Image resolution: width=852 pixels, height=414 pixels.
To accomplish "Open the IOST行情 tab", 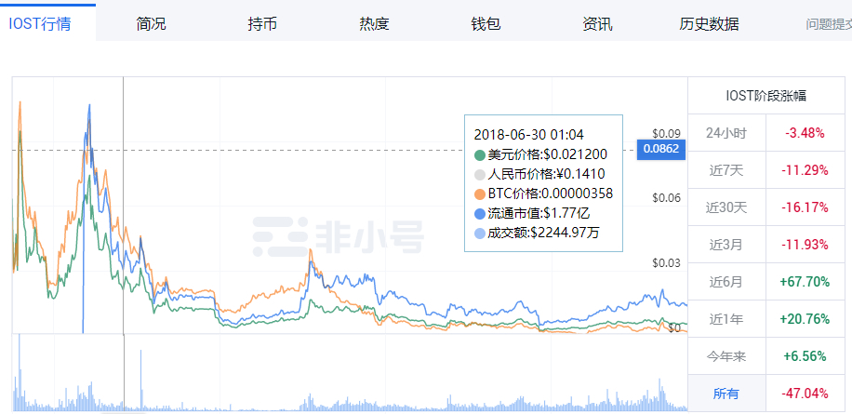I will 40,24.
